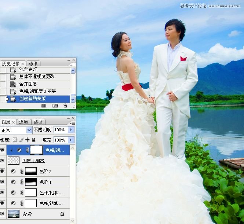
Task: Set history brush source for 合并图层
Action: coord(3,84)
